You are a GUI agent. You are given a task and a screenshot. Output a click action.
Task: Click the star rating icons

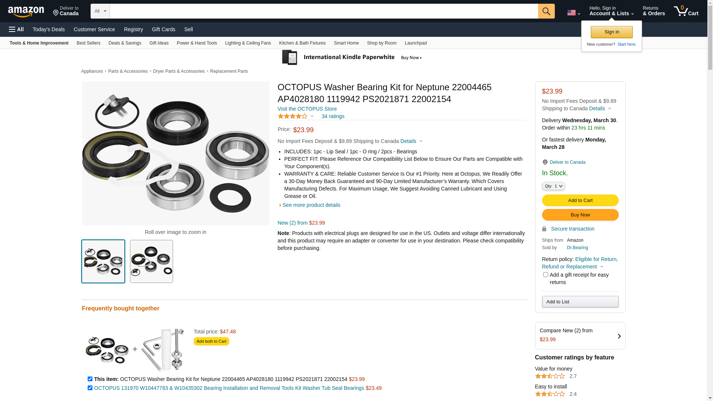pyautogui.click(x=293, y=116)
